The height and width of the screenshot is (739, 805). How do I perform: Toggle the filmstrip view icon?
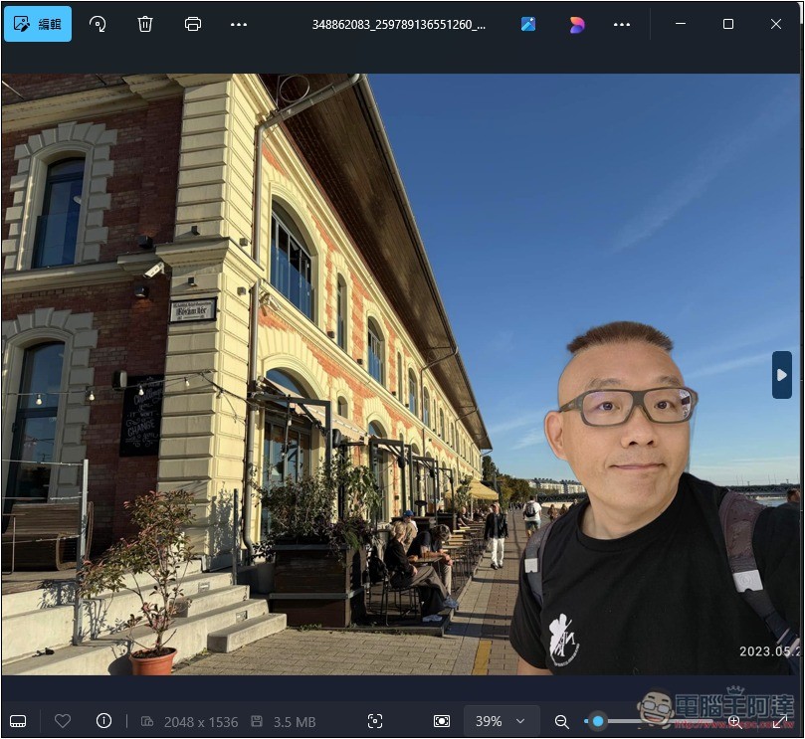tap(18, 721)
